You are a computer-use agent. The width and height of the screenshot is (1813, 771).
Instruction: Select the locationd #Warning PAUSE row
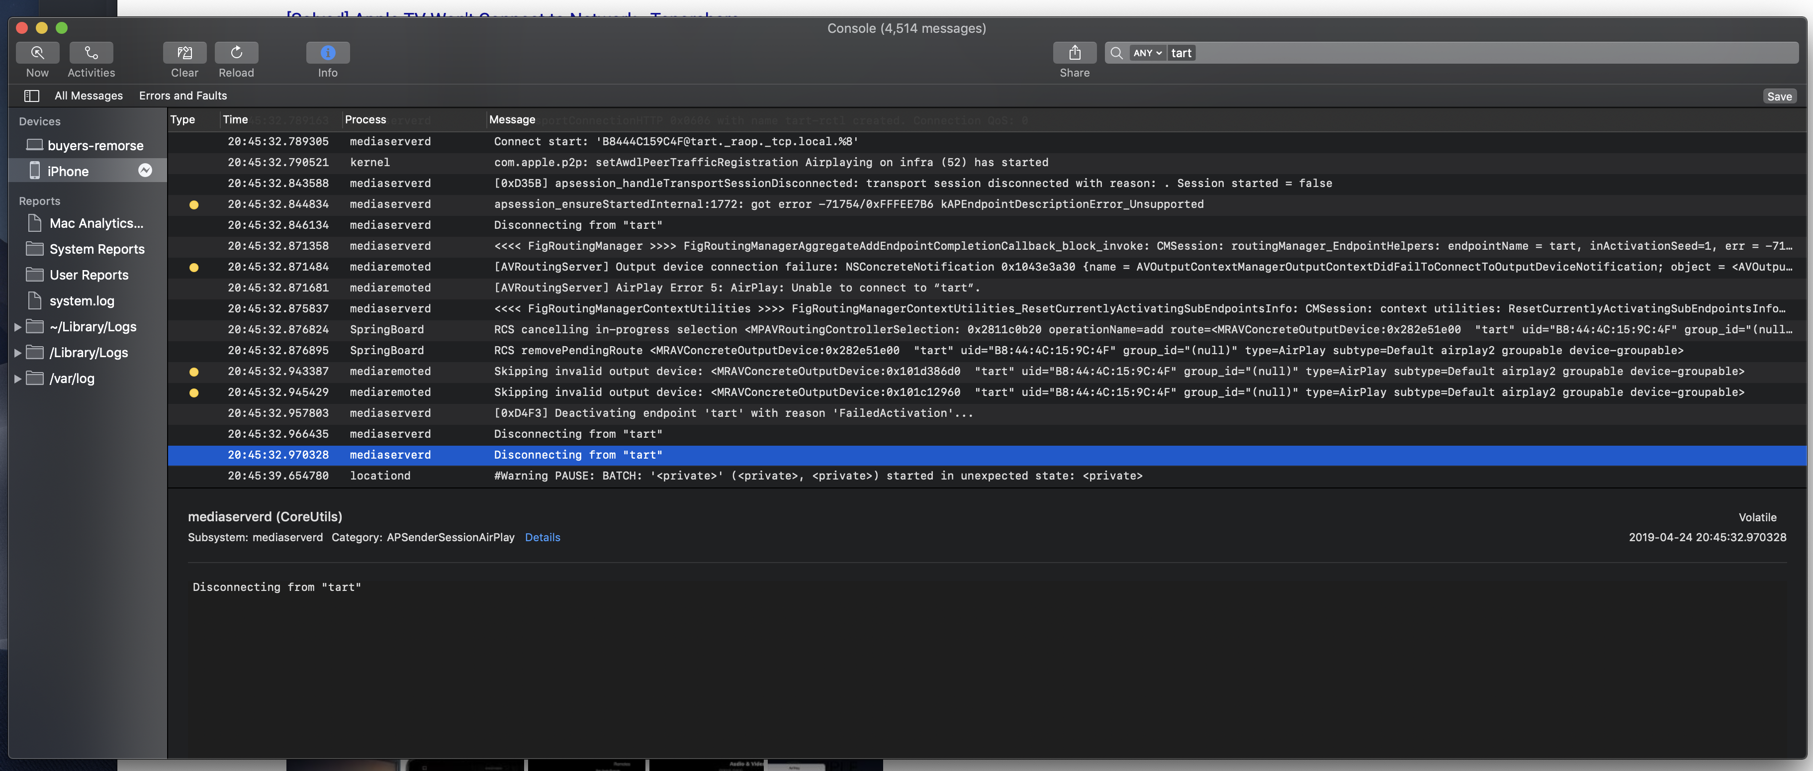point(987,476)
